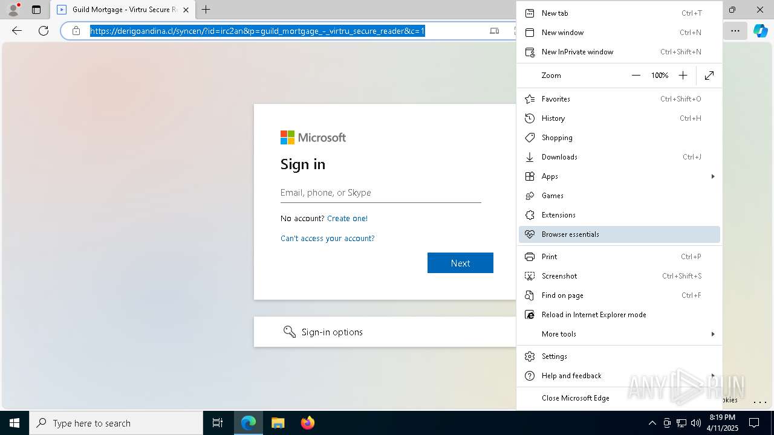The height and width of the screenshot is (435, 774).
Task: Reload the page with the refresh icon
Action: (x=44, y=31)
